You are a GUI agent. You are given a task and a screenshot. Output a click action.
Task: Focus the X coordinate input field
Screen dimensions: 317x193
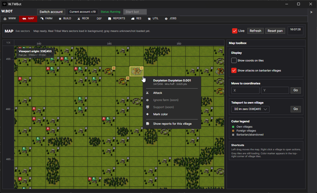(245, 90)
